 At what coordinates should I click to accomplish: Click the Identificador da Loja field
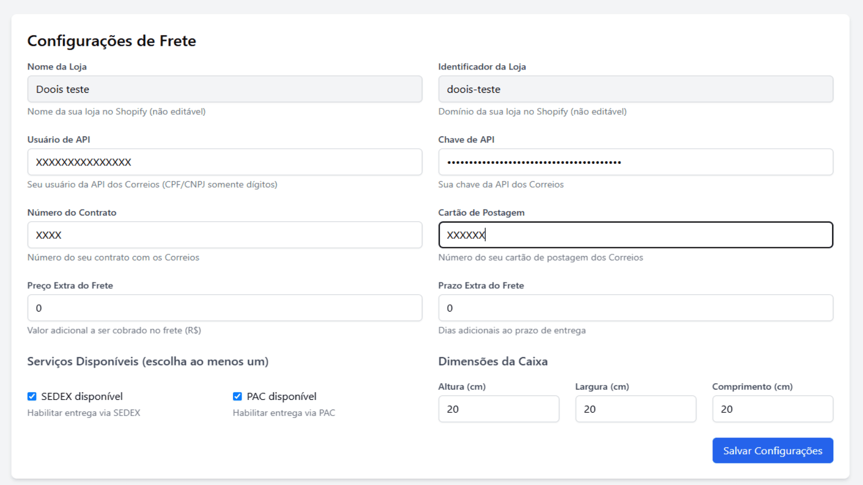635,89
